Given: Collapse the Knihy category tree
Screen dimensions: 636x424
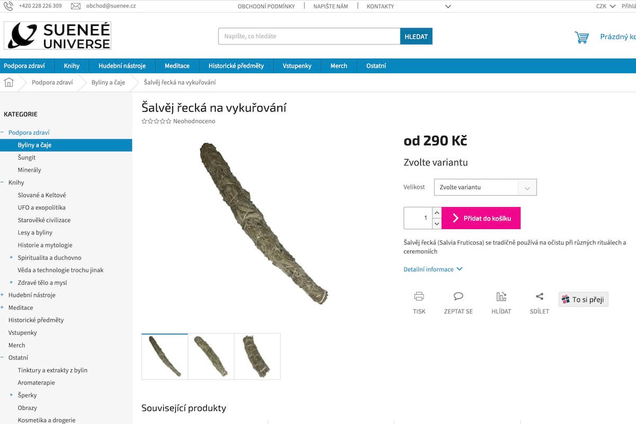Looking at the screenshot, I should pos(2,183).
